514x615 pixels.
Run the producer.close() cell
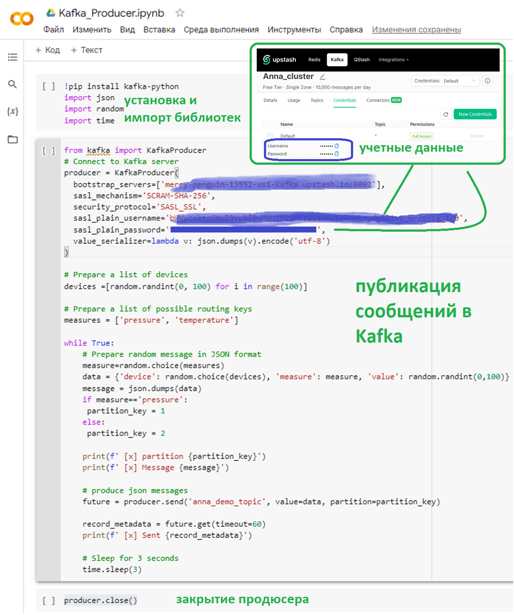(x=49, y=601)
